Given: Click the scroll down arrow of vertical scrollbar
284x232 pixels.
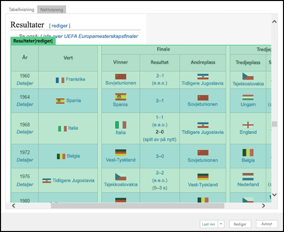Looking at the screenshot, I should coord(274,195).
